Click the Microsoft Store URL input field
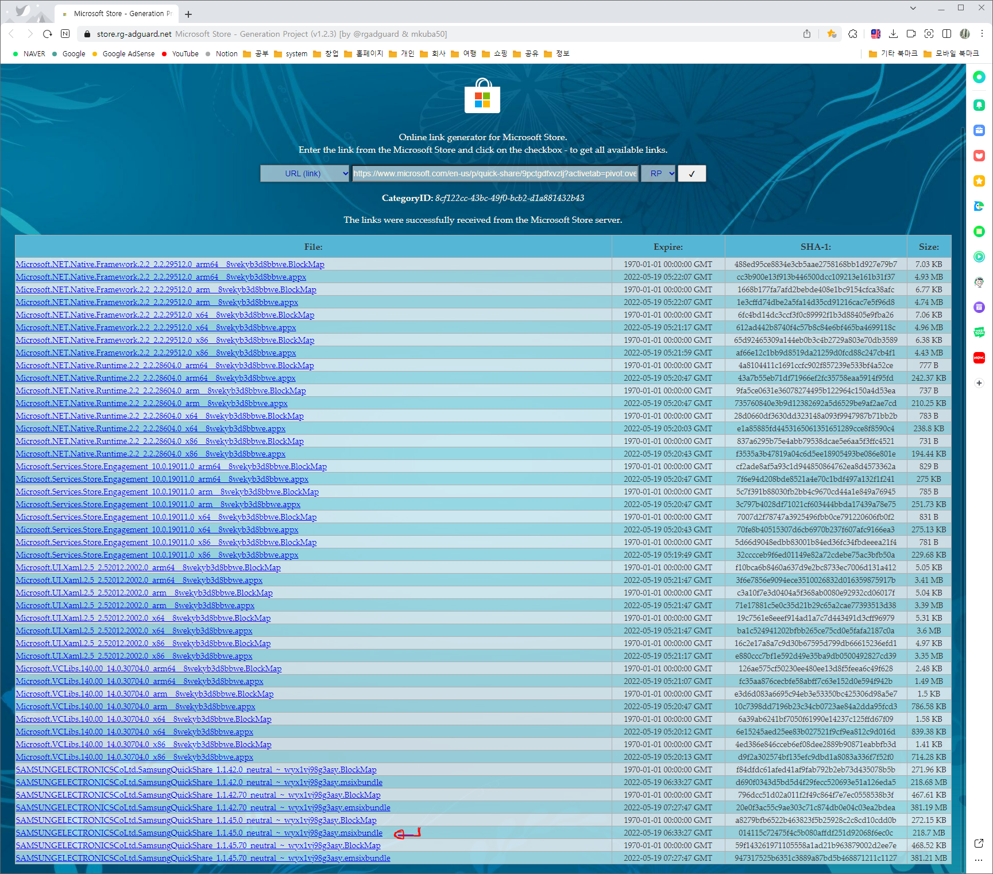Image resolution: width=993 pixels, height=874 pixels. tap(495, 173)
